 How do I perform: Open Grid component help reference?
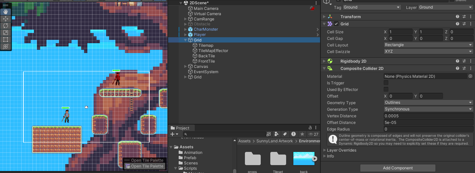(x=458, y=24)
